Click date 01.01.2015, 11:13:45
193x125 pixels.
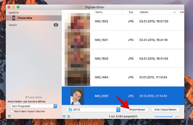tap(153, 77)
